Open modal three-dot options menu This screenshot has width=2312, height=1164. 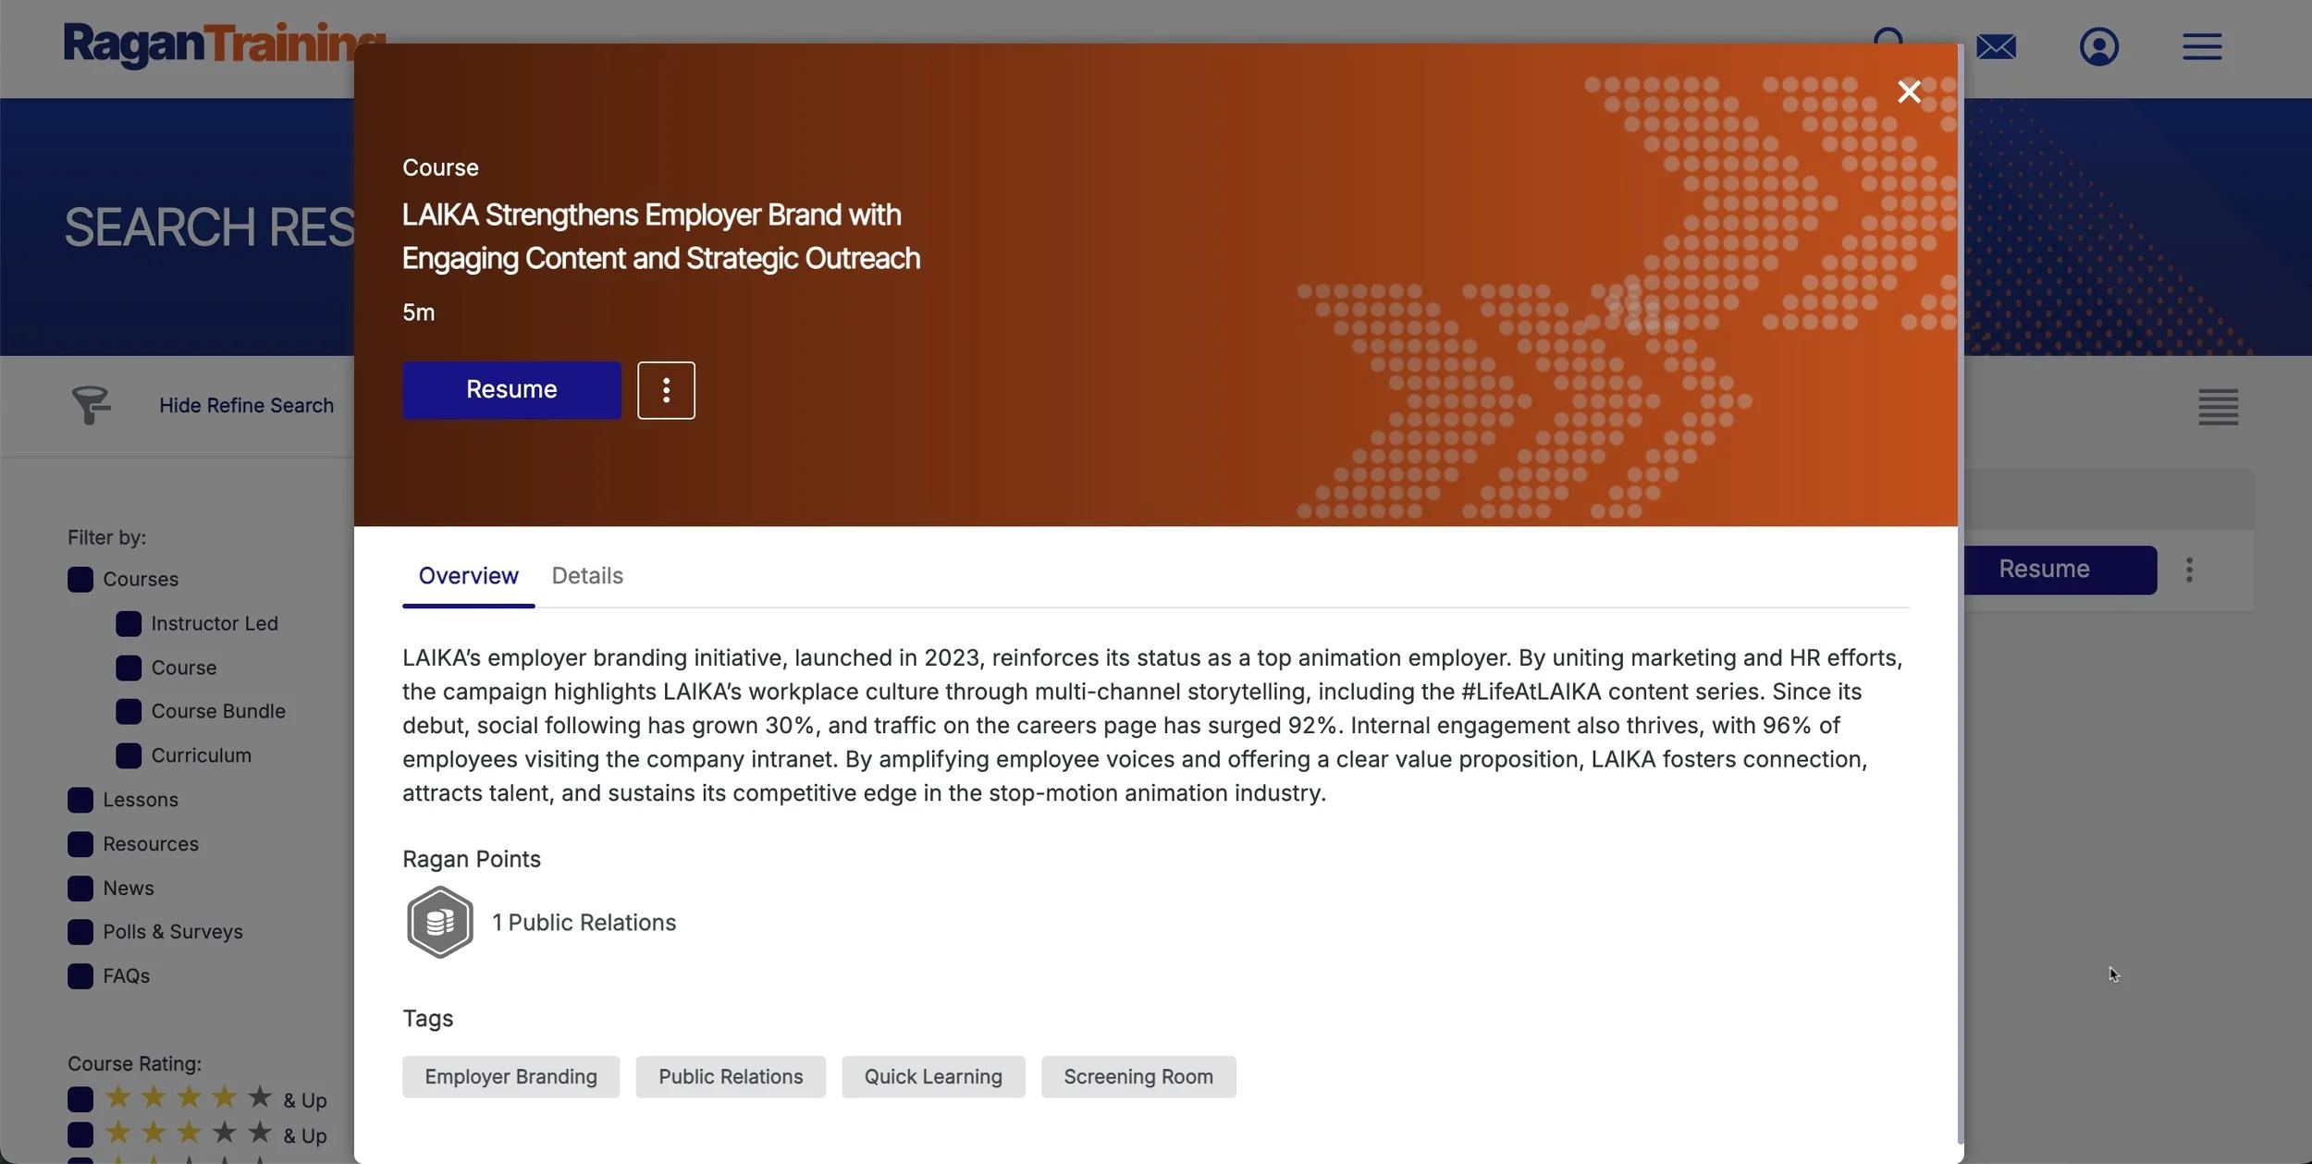point(666,390)
